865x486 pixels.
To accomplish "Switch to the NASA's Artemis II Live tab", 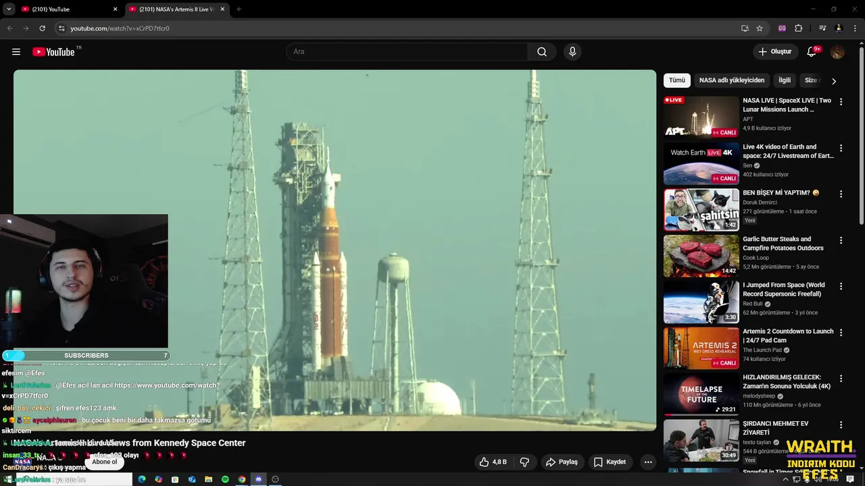I will pos(177,9).
